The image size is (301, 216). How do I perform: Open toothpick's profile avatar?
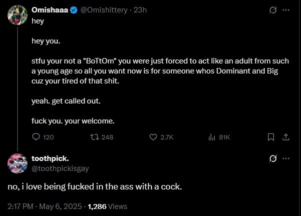tap(17, 163)
